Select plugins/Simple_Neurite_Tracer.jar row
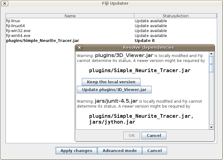Viewport: 223px width, 160px height. 111,41
